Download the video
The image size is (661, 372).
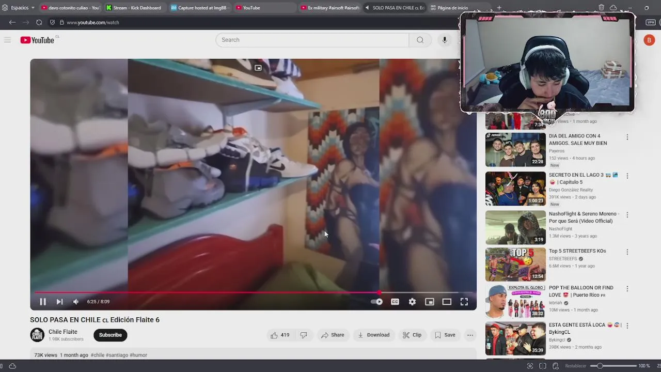374,335
